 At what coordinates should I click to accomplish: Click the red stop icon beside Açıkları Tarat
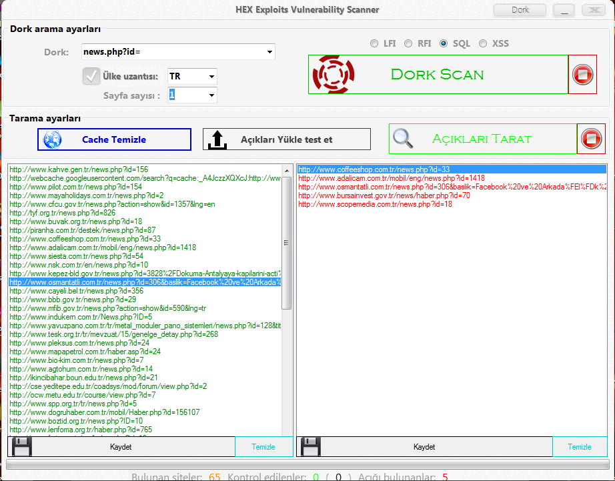click(590, 139)
